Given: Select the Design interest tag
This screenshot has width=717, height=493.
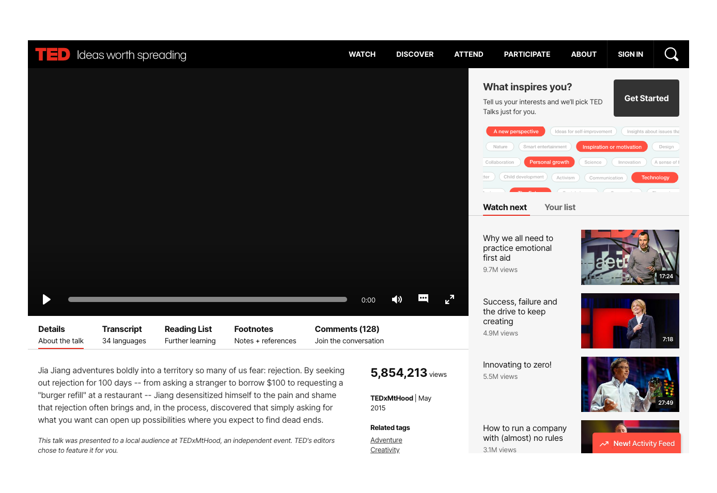Looking at the screenshot, I should tap(666, 147).
